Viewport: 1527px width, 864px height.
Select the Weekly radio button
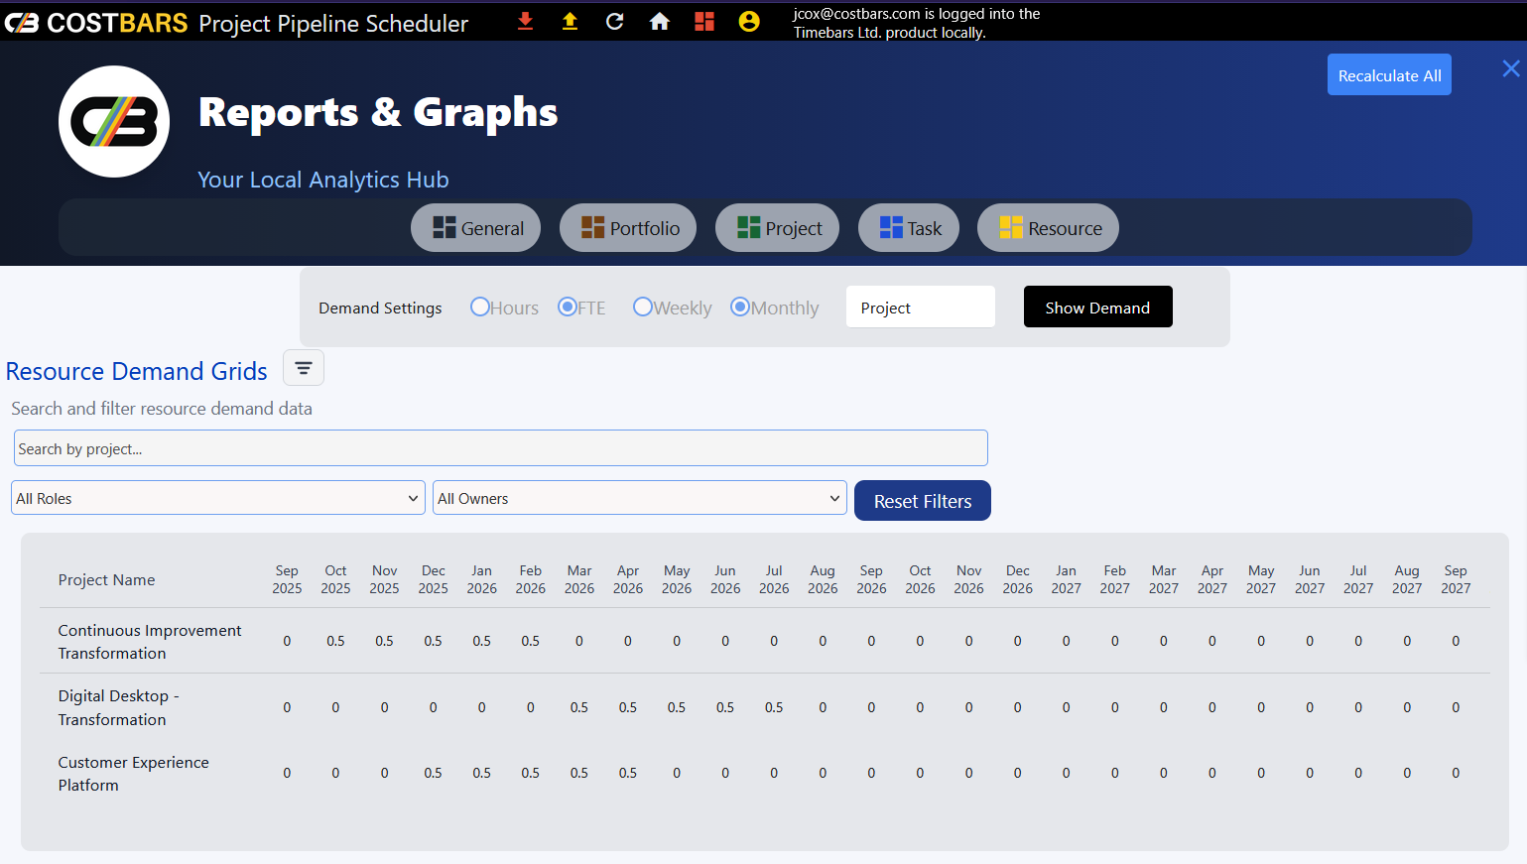click(x=643, y=308)
